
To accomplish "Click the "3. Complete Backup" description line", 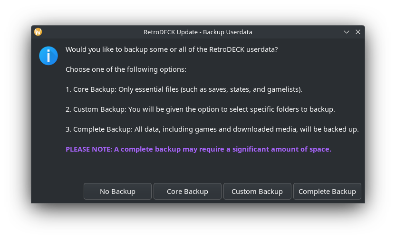I will [212, 129].
